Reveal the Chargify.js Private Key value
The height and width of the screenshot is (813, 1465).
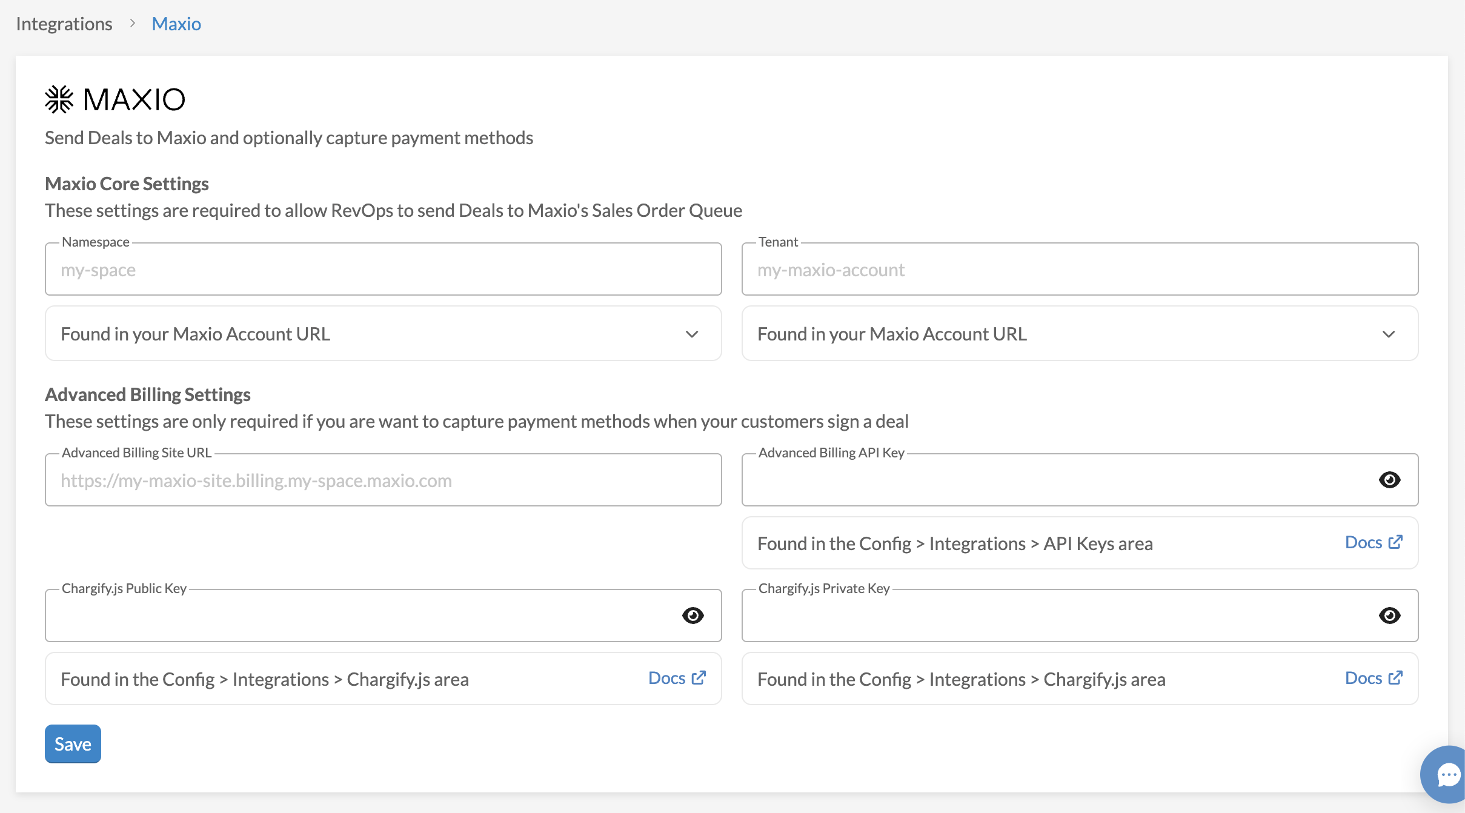pos(1389,616)
